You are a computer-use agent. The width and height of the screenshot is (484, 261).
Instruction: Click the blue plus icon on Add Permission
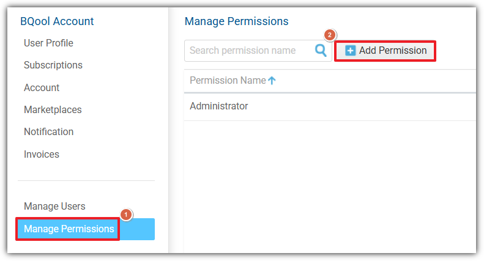pos(351,50)
